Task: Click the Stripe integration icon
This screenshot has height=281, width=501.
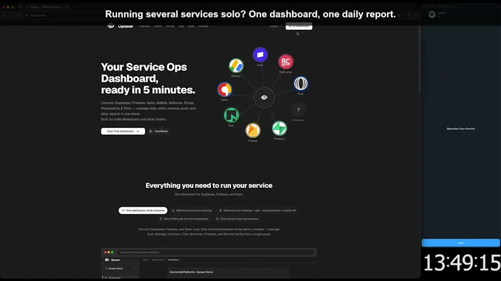Action: (x=260, y=55)
